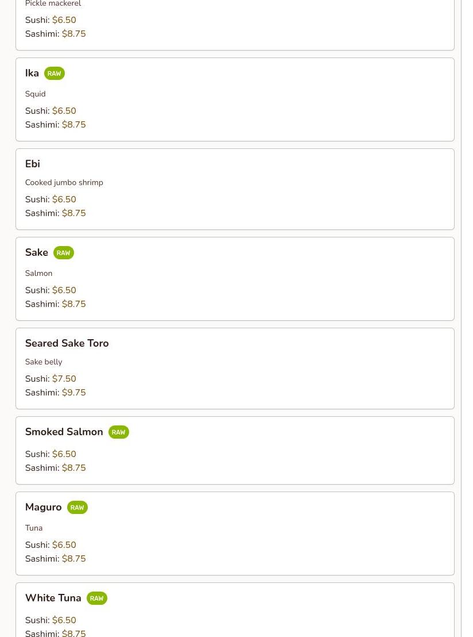Select the Ebi sushi price
The width and height of the screenshot is (473, 637).
pyautogui.click(x=64, y=199)
